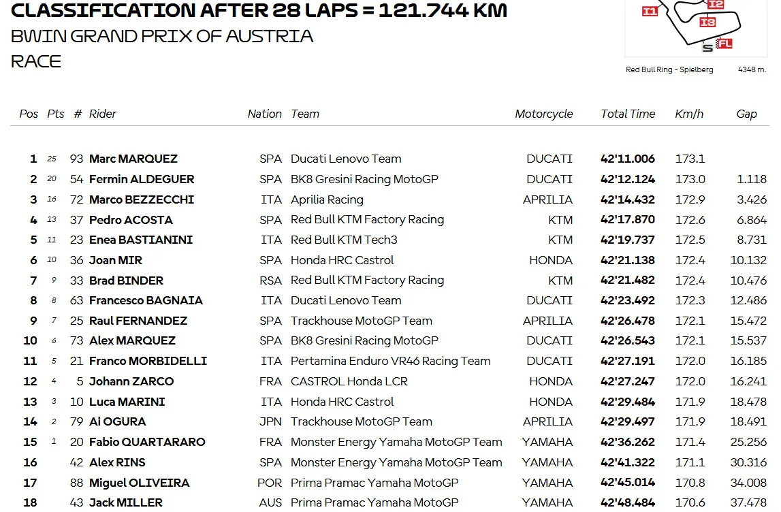781x512 pixels.
Task: Click the I3 sector marker on circuit map
Action: coord(707,22)
